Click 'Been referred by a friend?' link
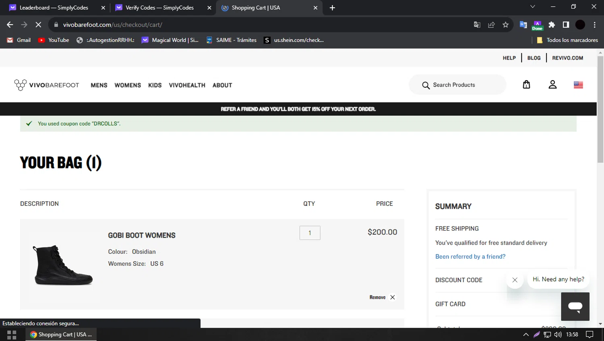 click(x=470, y=256)
